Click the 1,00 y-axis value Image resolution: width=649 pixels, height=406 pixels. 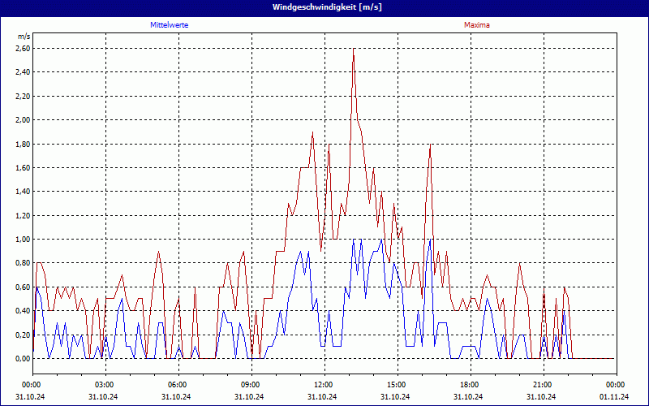tap(24, 239)
